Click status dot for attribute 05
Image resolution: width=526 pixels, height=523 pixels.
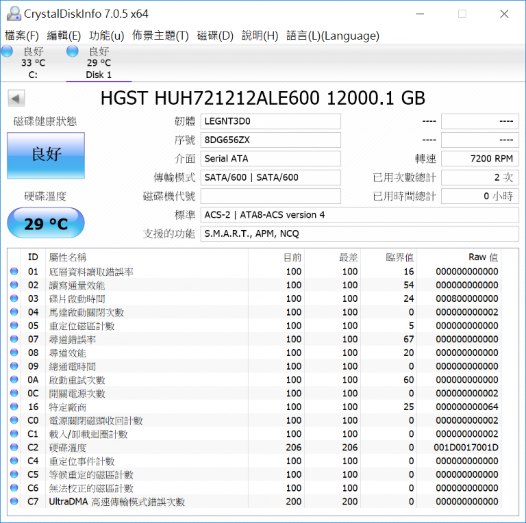(x=14, y=325)
